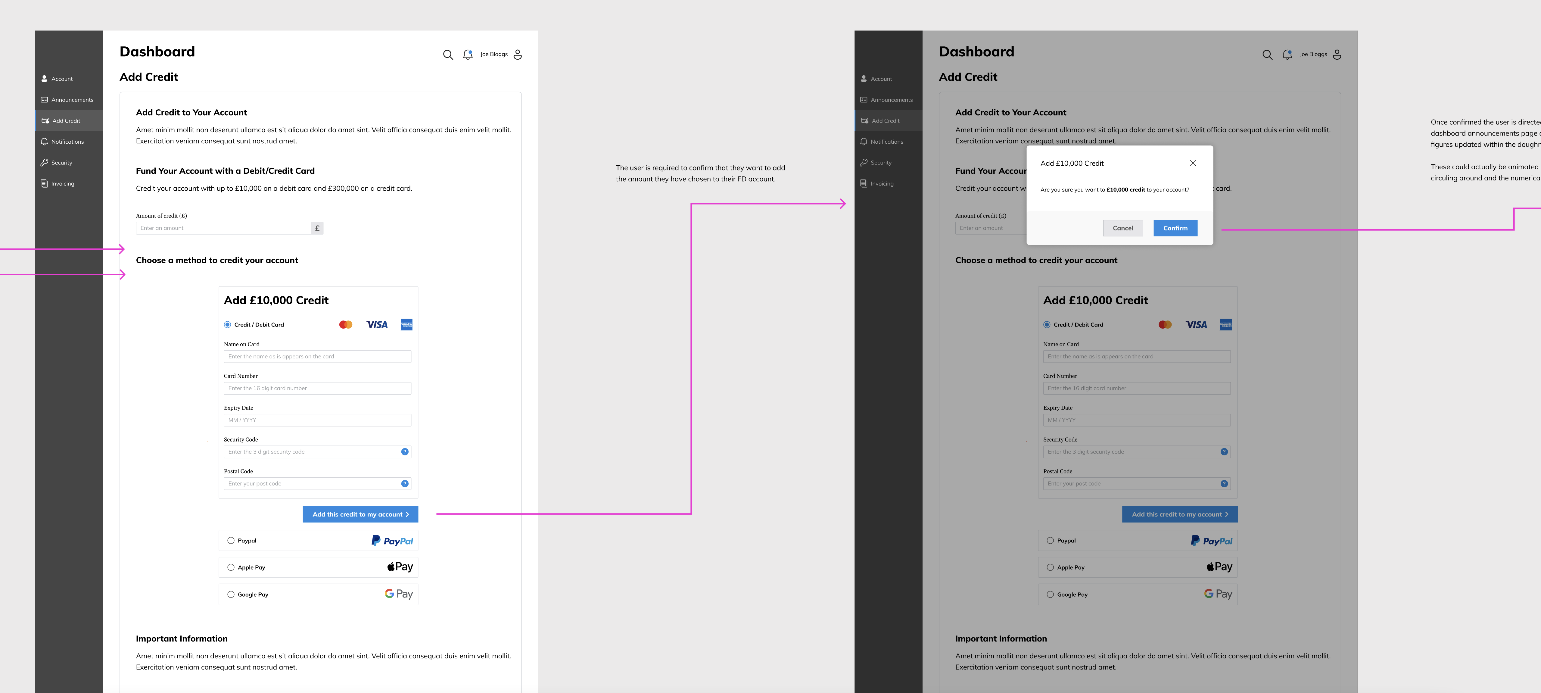The image size is (1541, 693).
Task: Click pound sign icon beside amount field
Action: [x=317, y=228]
